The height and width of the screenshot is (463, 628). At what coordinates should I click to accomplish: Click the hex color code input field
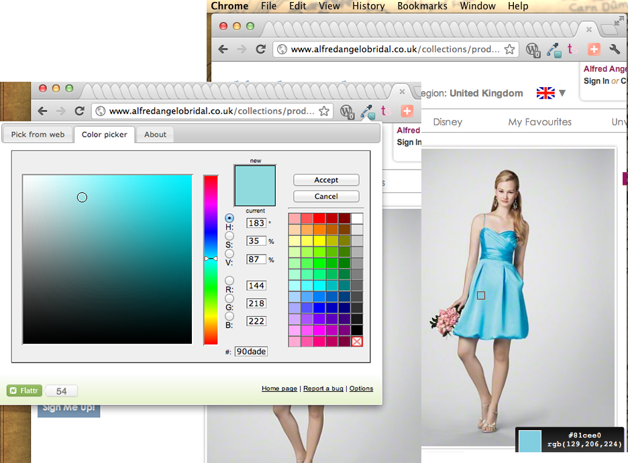(251, 351)
